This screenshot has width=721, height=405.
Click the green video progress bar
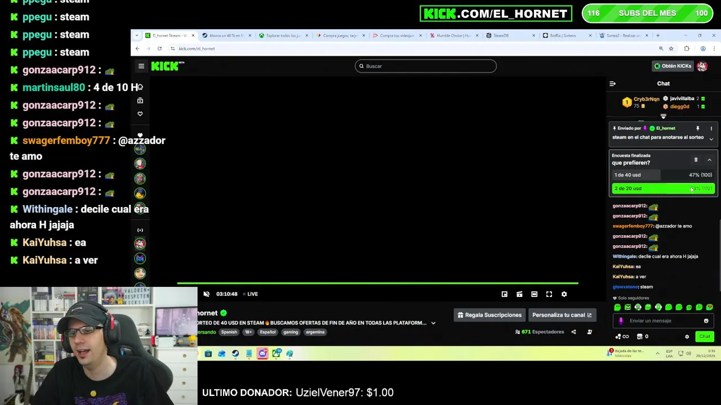coord(377,283)
